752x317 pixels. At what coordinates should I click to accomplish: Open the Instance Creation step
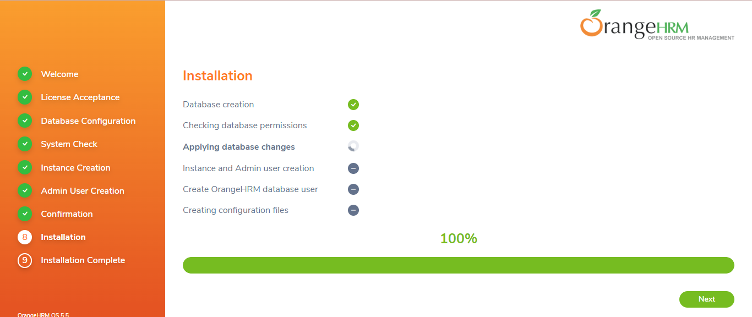coord(75,167)
